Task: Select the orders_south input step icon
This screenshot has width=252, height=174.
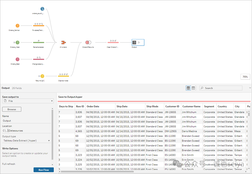Action: pos(42,9)
